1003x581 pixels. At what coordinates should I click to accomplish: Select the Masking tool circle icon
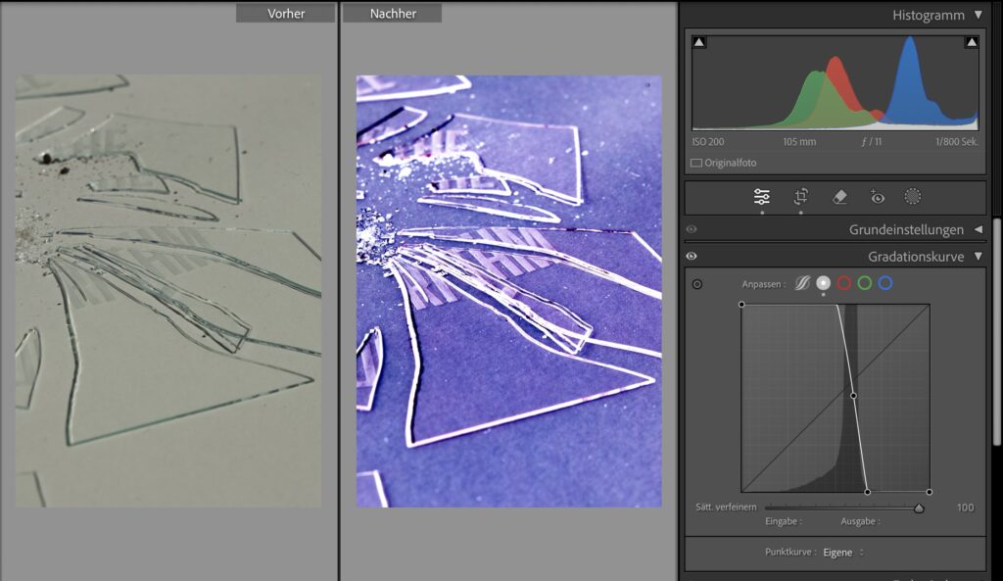click(x=913, y=196)
